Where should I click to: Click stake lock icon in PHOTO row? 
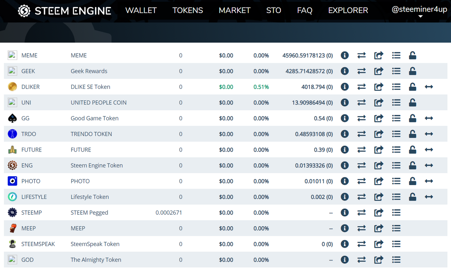pyautogui.click(x=413, y=181)
